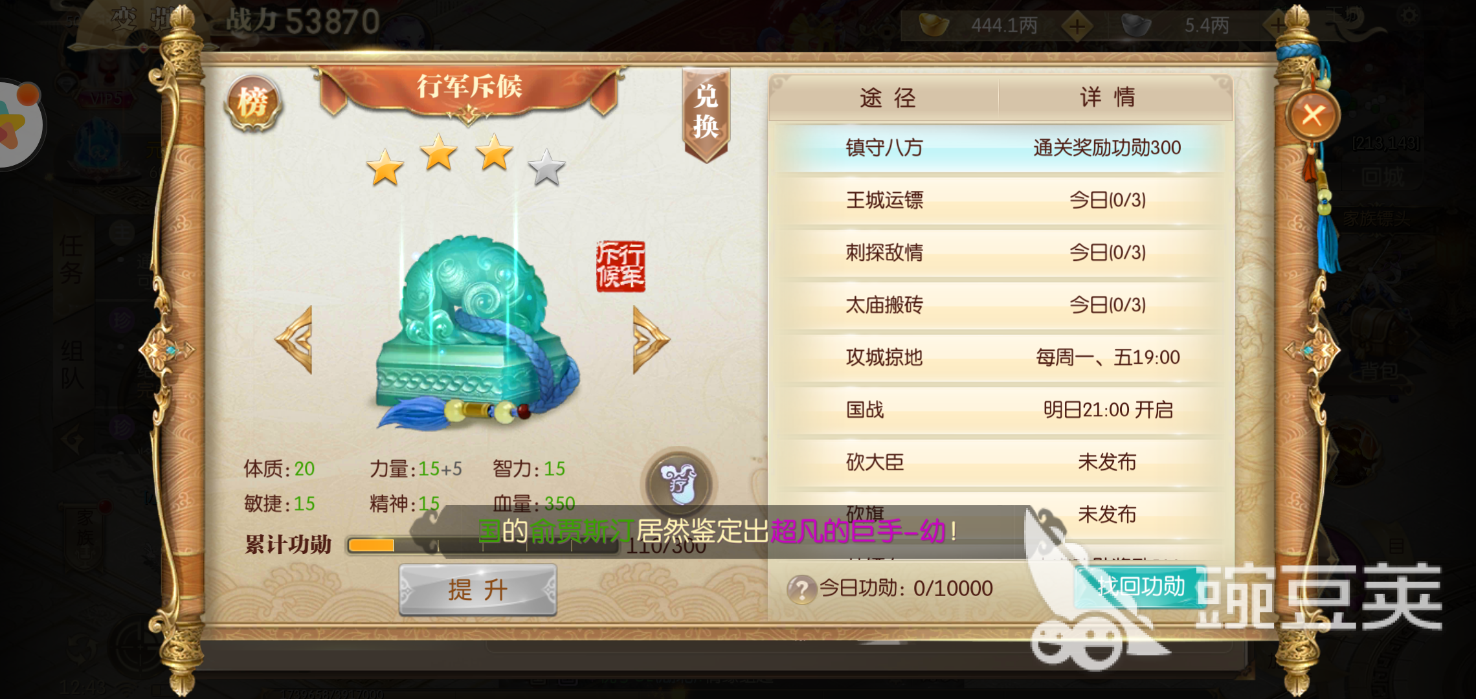Select the 攻城掠地 row

point(1000,358)
